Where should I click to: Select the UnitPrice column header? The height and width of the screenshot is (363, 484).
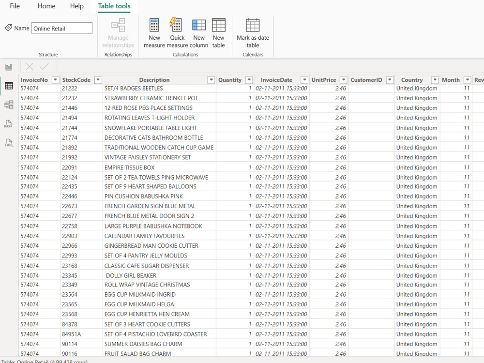click(x=323, y=80)
